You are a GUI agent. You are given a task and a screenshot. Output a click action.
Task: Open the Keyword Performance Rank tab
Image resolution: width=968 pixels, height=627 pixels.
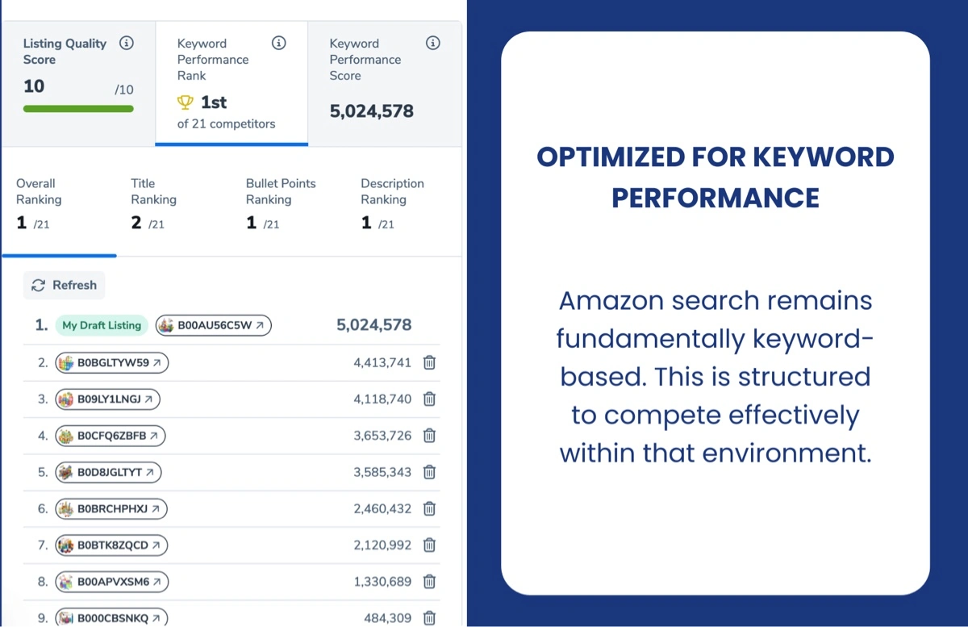(x=231, y=84)
